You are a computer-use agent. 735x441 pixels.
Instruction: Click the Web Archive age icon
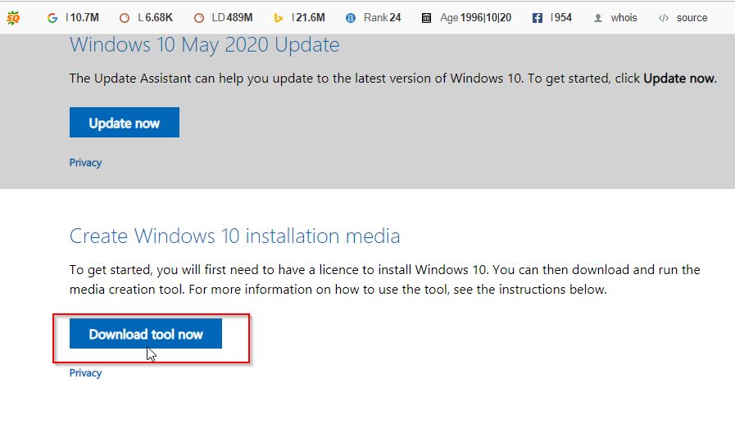[426, 18]
